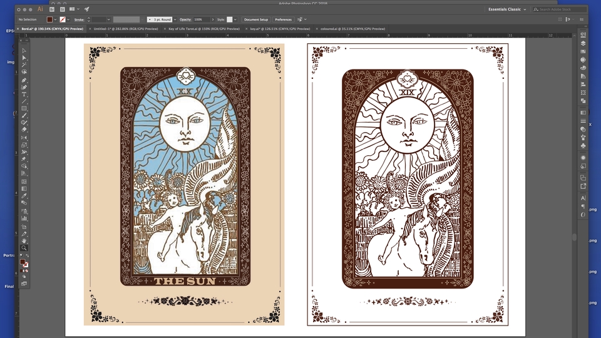Open the Symbols panel icon

[583, 146]
